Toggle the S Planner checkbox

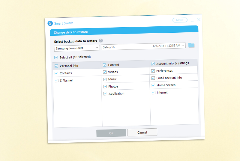click(57, 80)
